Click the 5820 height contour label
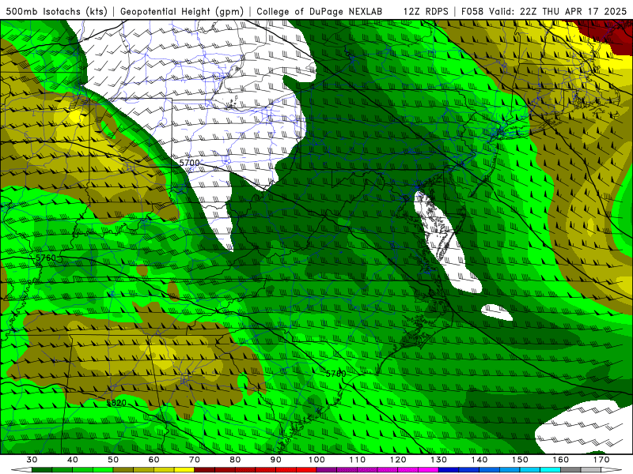This screenshot has height=474, width=633. pos(116,403)
